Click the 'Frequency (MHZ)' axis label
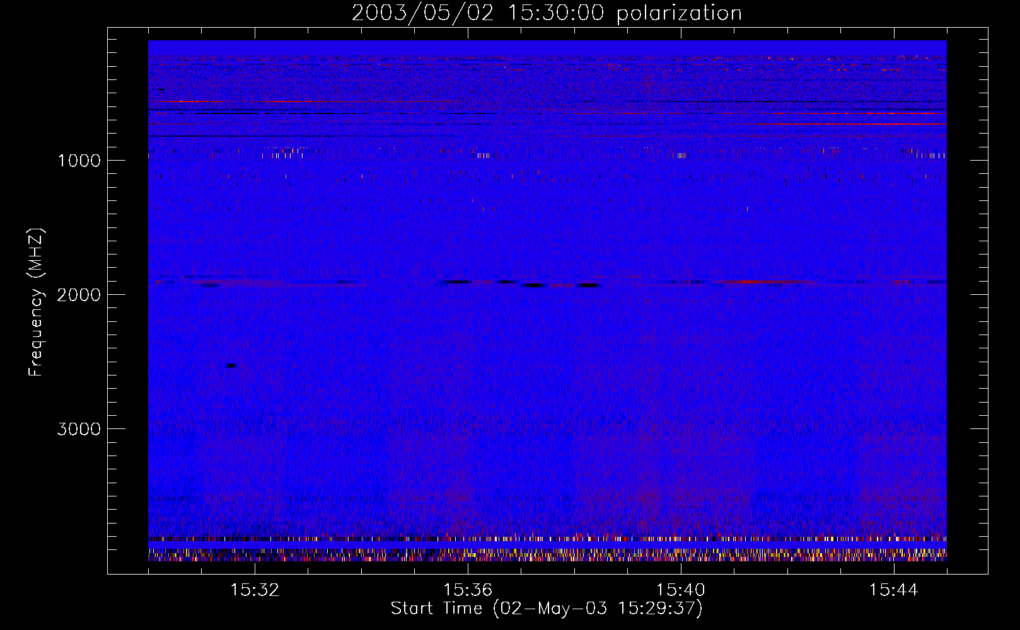 [x=36, y=302]
